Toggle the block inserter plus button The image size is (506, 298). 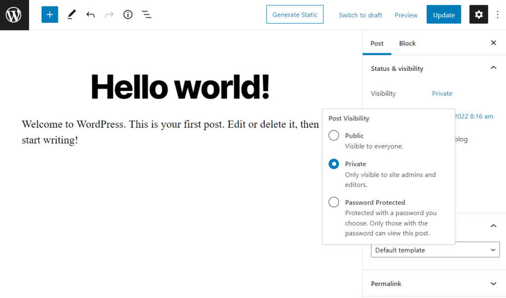pos(50,14)
